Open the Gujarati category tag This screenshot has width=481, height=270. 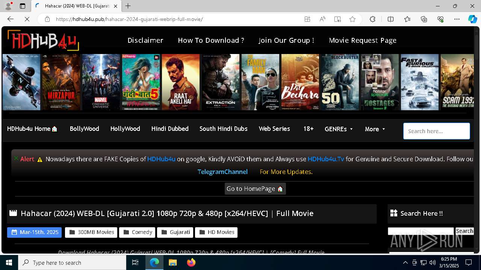click(175, 232)
